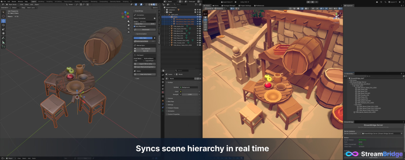The width and height of the screenshot is (405, 160).
Task: Expand the Viewport Display panel
Action: pyautogui.click(x=173, y=108)
